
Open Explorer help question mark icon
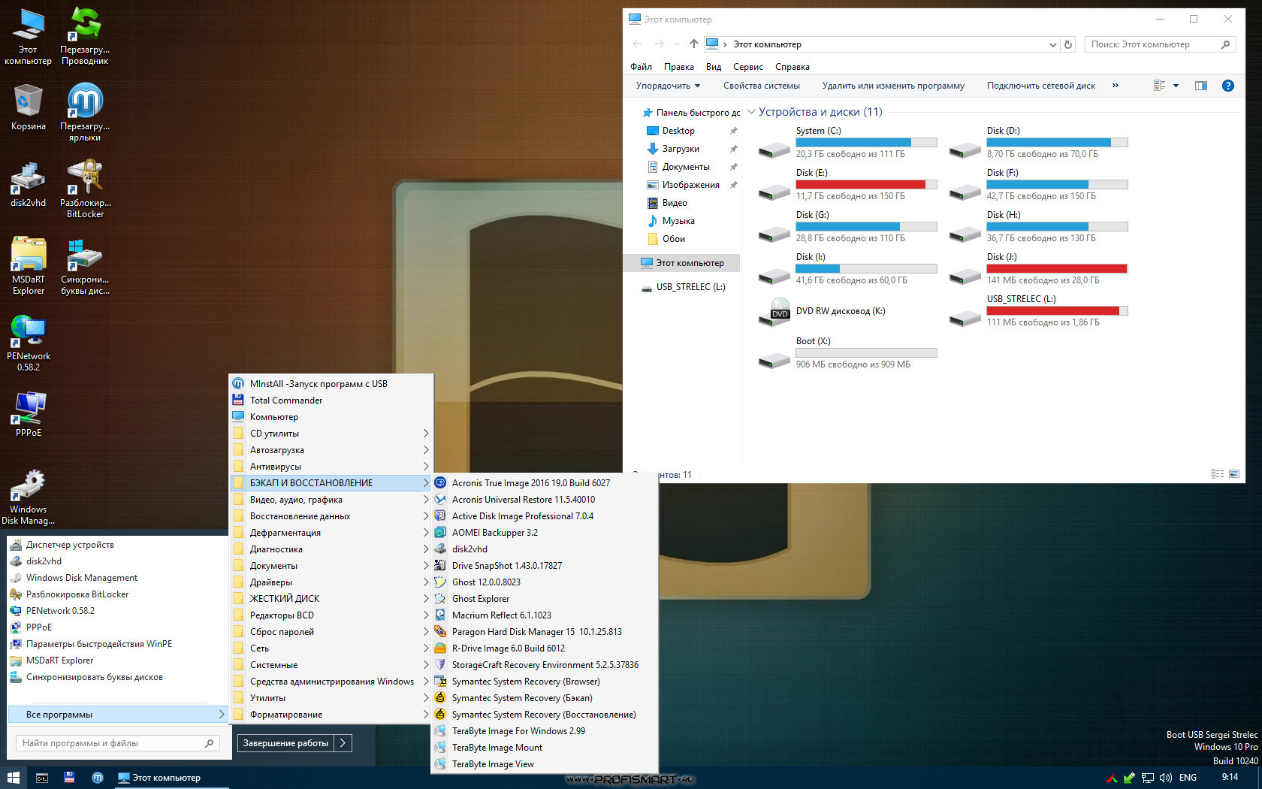tap(1228, 86)
